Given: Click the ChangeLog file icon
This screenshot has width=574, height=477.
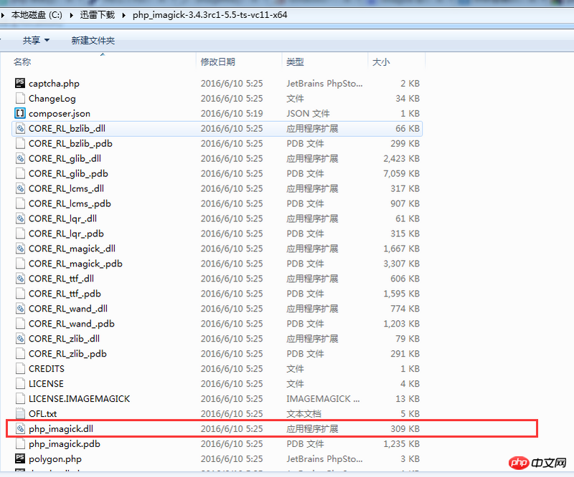Looking at the screenshot, I should click(x=20, y=98).
